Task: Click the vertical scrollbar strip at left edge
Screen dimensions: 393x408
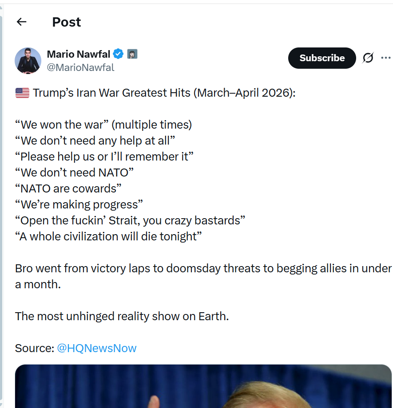Action: point(1,204)
